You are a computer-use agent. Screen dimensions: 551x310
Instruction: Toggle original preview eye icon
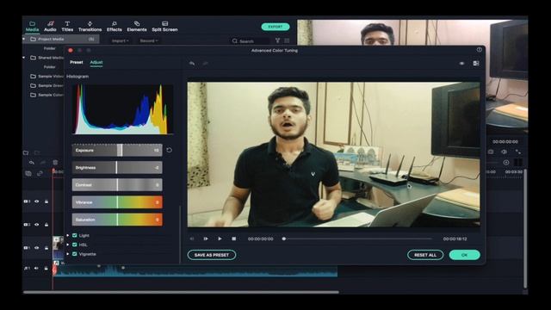pos(461,63)
